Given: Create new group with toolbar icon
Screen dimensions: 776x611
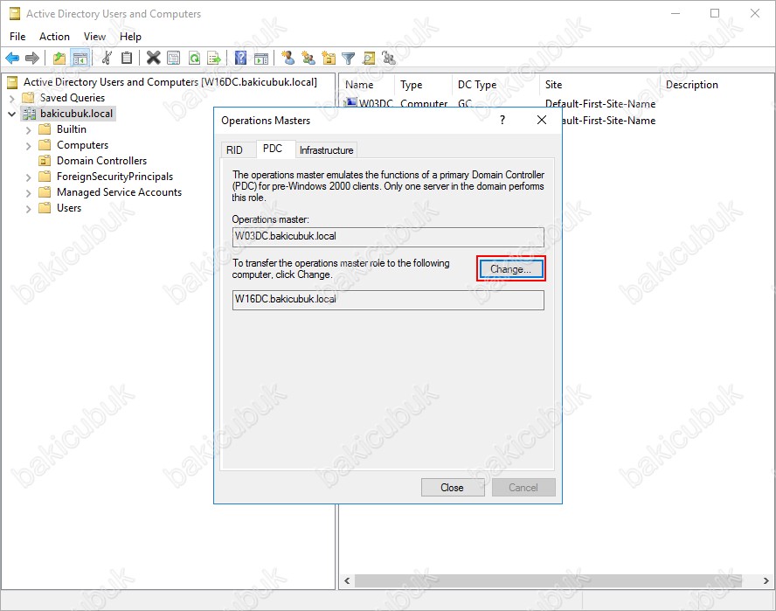Looking at the screenshot, I should tap(308, 59).
